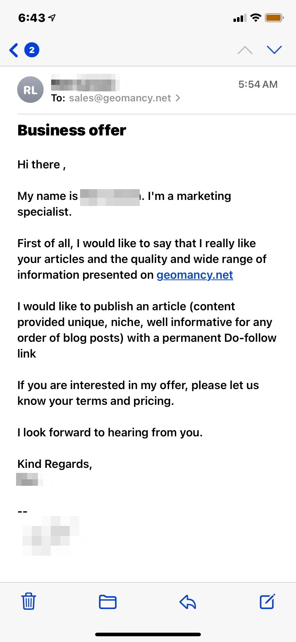The height and width of the screenshot is (642, 296).
Task: Tap the home indicator bar
Action: pyautogui.click(x=148, y=635)
